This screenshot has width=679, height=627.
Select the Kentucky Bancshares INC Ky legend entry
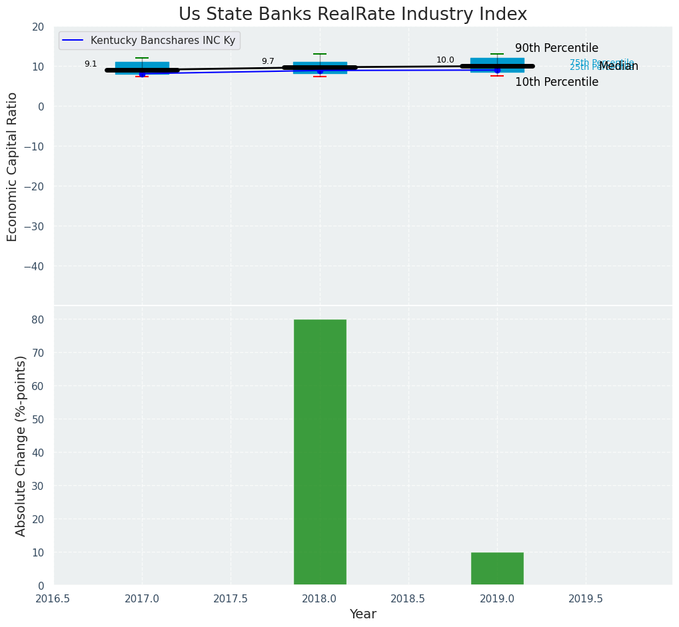click(x=163, y=41)
